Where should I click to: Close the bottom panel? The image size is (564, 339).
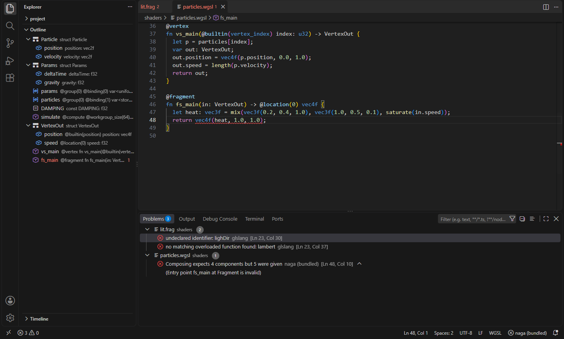[556, 219]
